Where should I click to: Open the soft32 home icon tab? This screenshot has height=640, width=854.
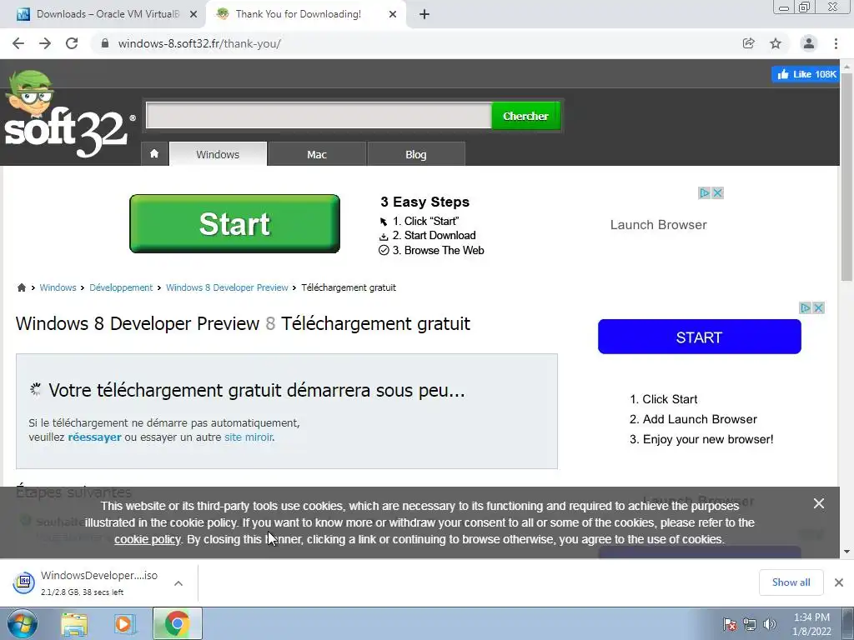click(154, 153)
